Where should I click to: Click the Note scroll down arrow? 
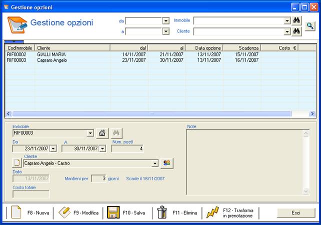306,191
